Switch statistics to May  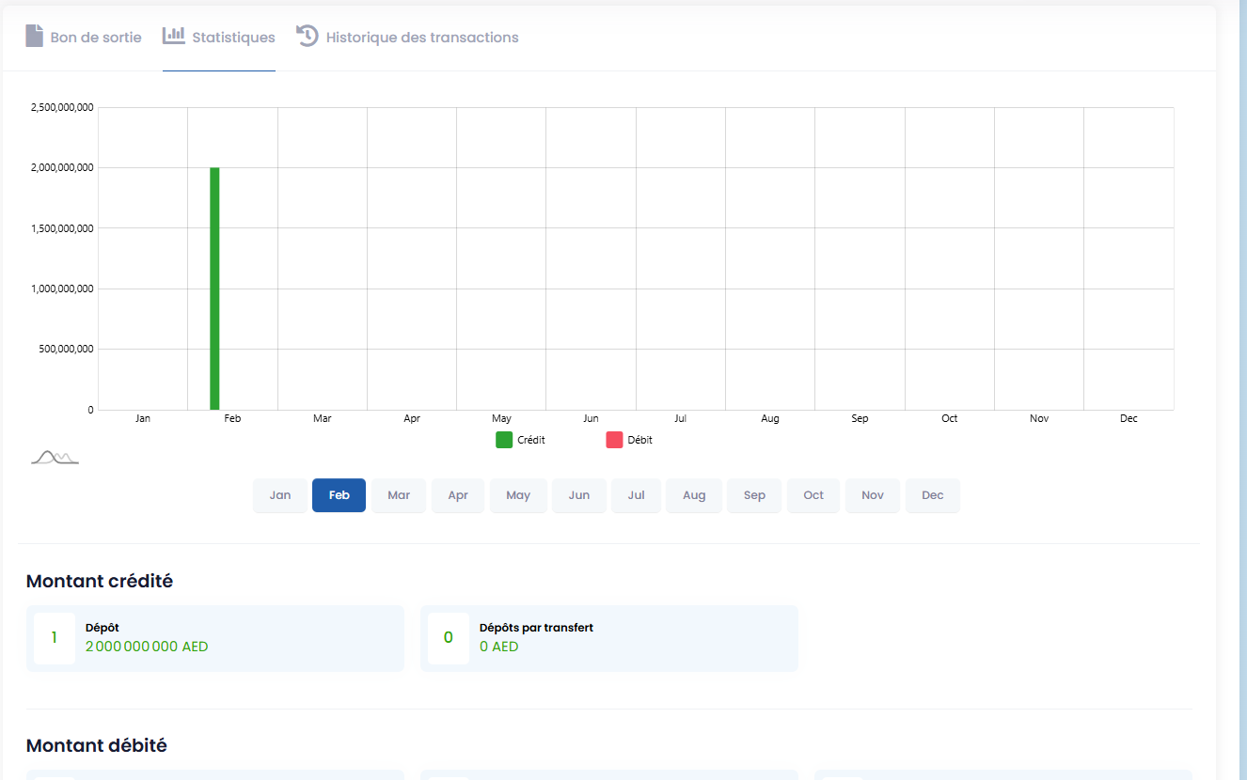pos(518,495)
